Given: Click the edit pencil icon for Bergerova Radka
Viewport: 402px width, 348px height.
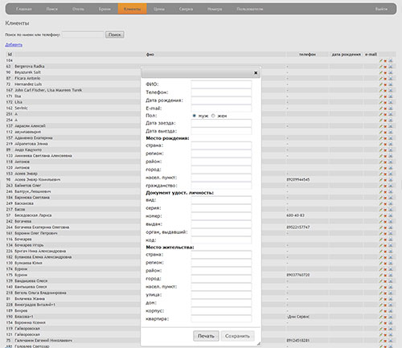Looking at the screenshot, I should coord(381,67).
